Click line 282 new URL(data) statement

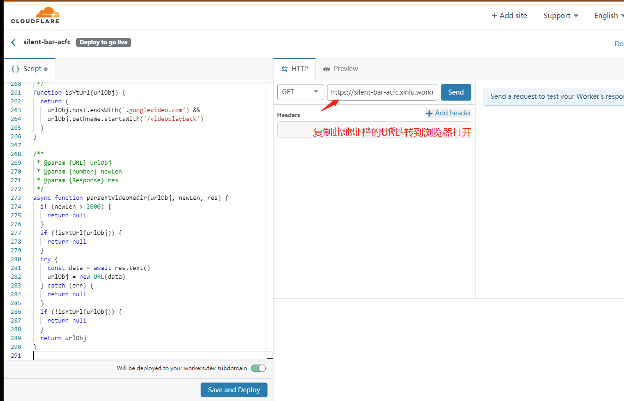pyautogui.click(x=86, y=276)
